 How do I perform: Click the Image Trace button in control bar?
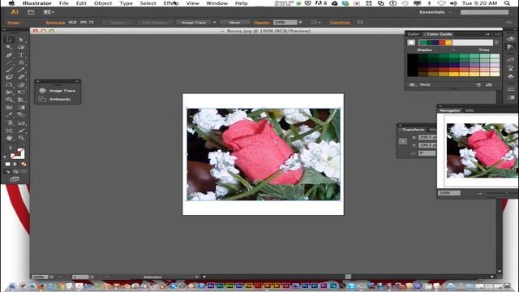pos(194,23)
